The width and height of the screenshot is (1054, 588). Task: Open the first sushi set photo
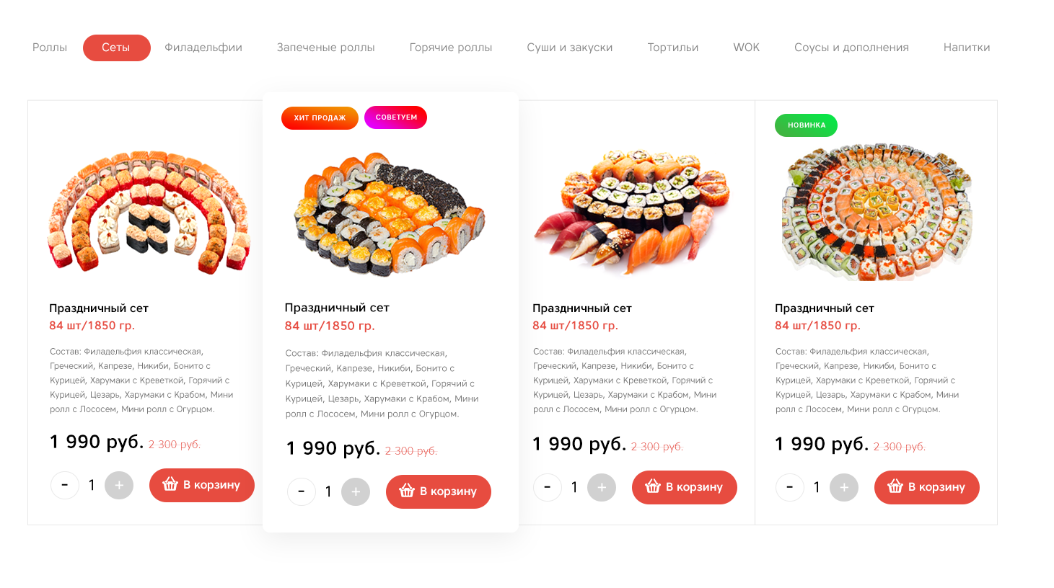pos(149,210)
